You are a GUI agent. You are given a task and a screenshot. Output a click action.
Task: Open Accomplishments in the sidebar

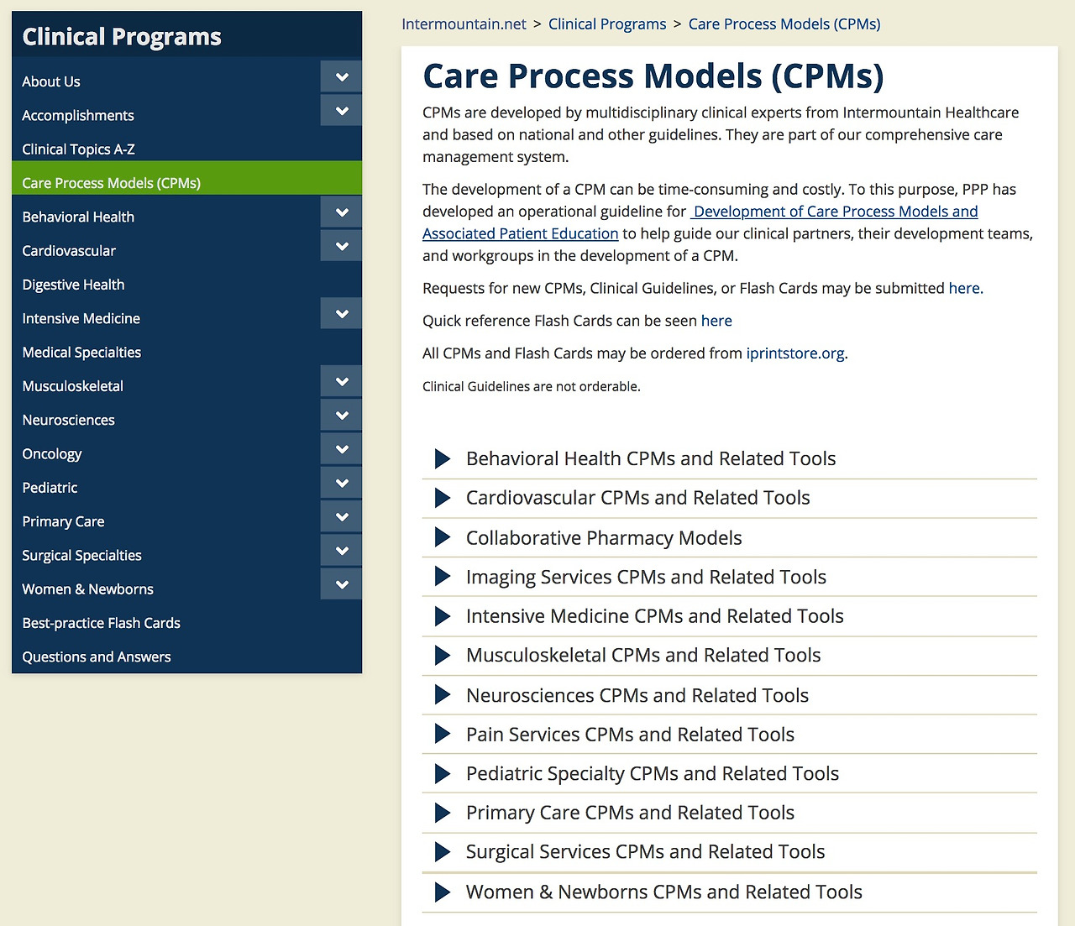78,115
